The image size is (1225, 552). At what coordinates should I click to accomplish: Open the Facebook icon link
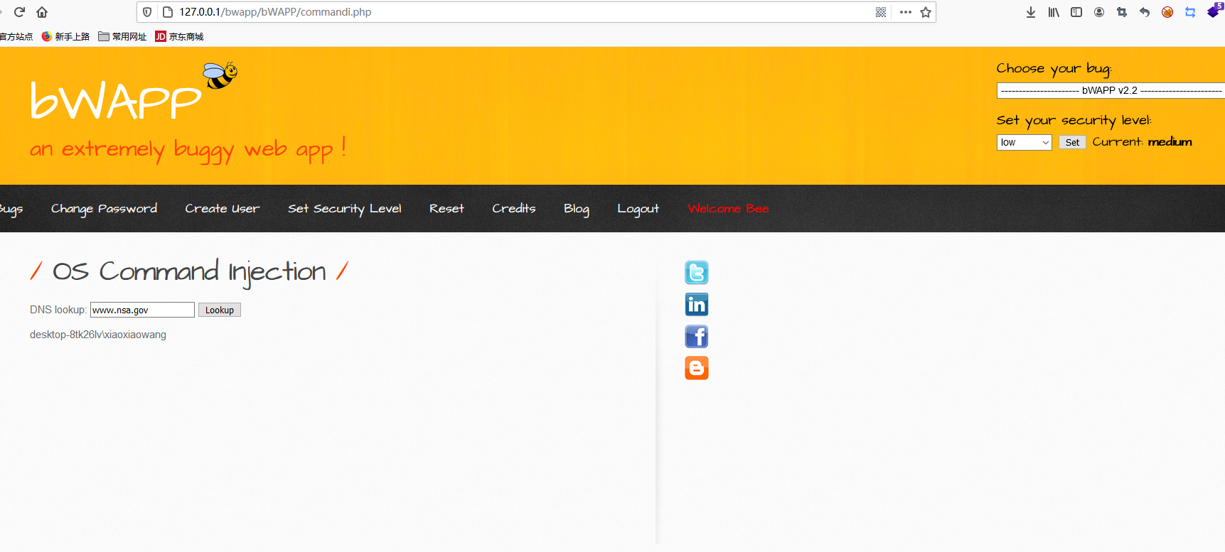coord(697,337)
